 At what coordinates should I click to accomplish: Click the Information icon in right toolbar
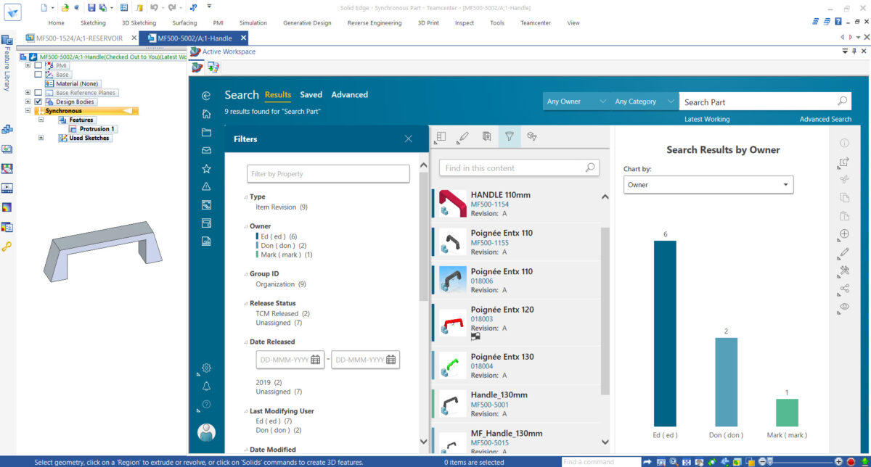point(844,144)
